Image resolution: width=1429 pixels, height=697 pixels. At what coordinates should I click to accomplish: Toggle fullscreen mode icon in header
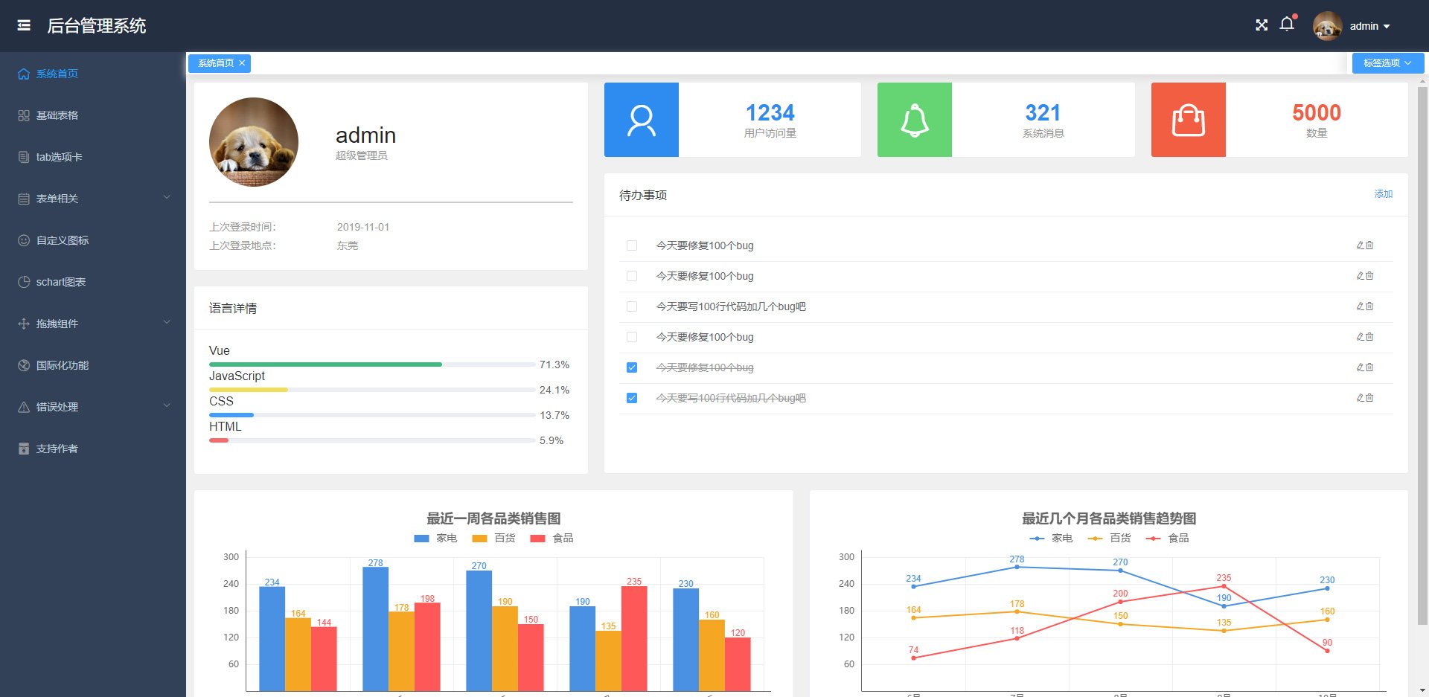click(x=1262, y=25)
